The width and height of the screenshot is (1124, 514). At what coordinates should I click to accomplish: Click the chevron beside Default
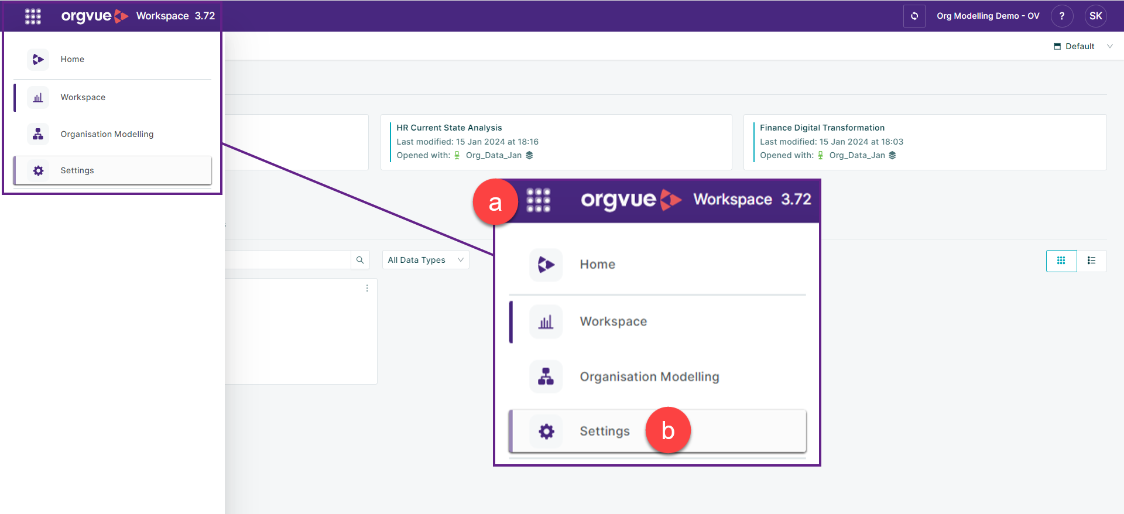click(x=1109, y=46)
